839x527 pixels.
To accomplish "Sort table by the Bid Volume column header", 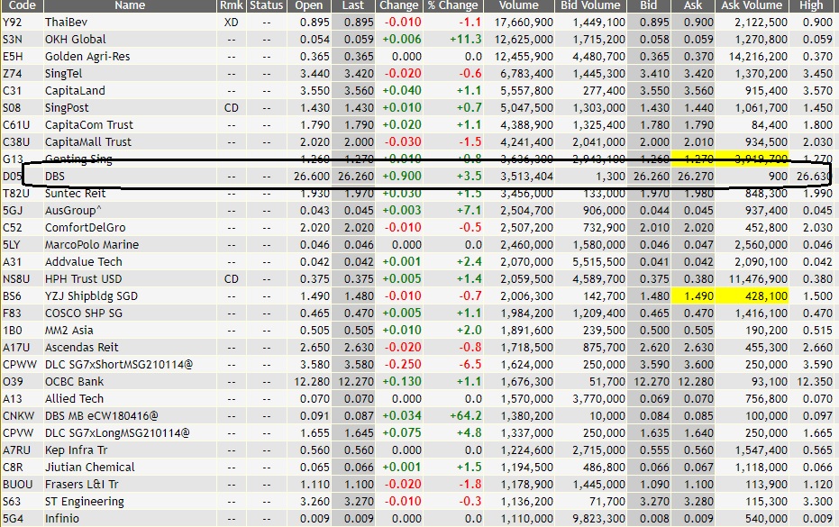I will pyautogui.click(x=590, y=5).
